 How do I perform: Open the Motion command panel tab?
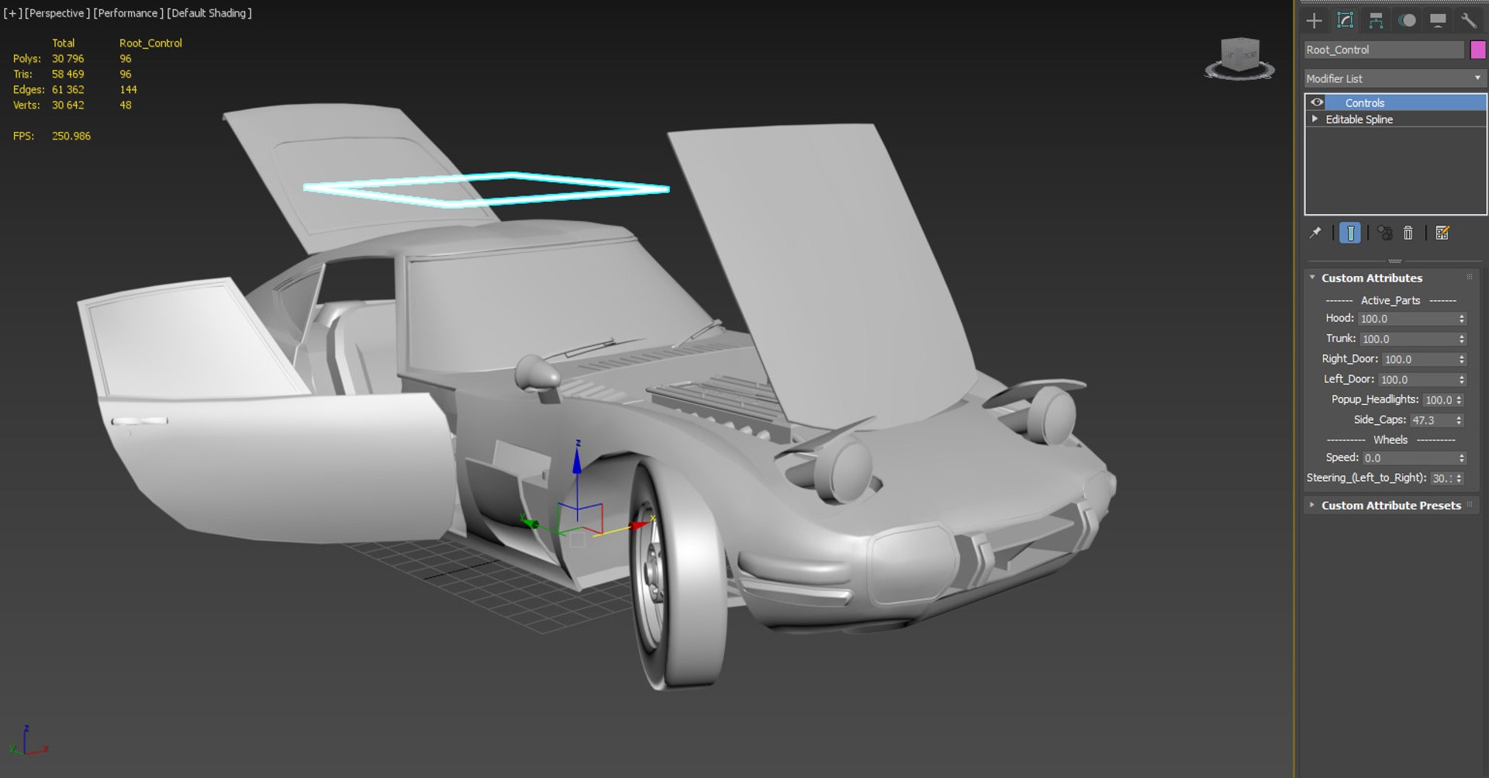click(1407, 21)
